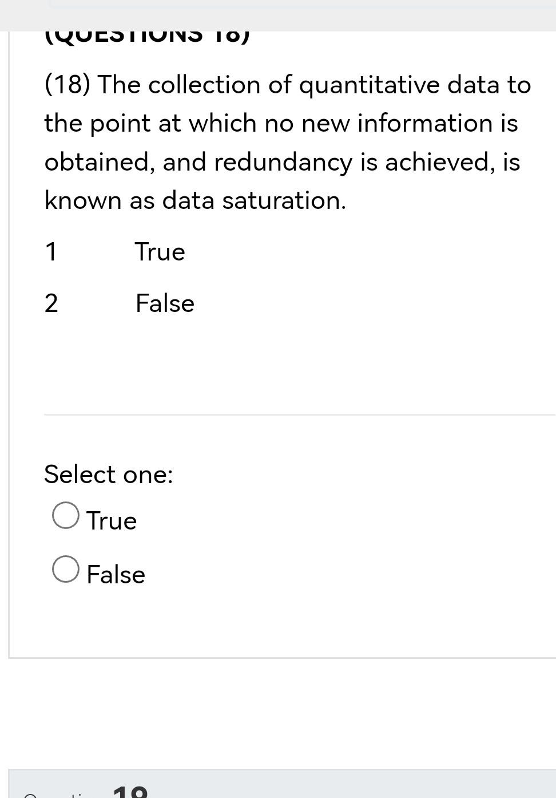This screenshot has height=798, width=556.
Task: Click the word False next to second circle
Action: pos(116,574)
